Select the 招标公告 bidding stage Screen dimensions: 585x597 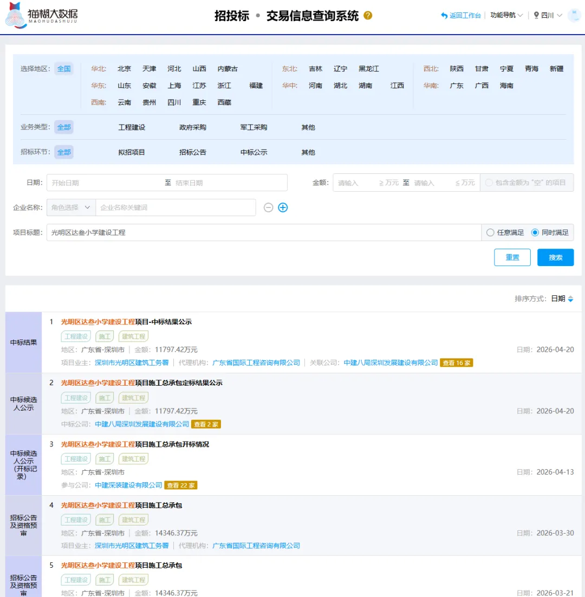(x=193, y=152)
